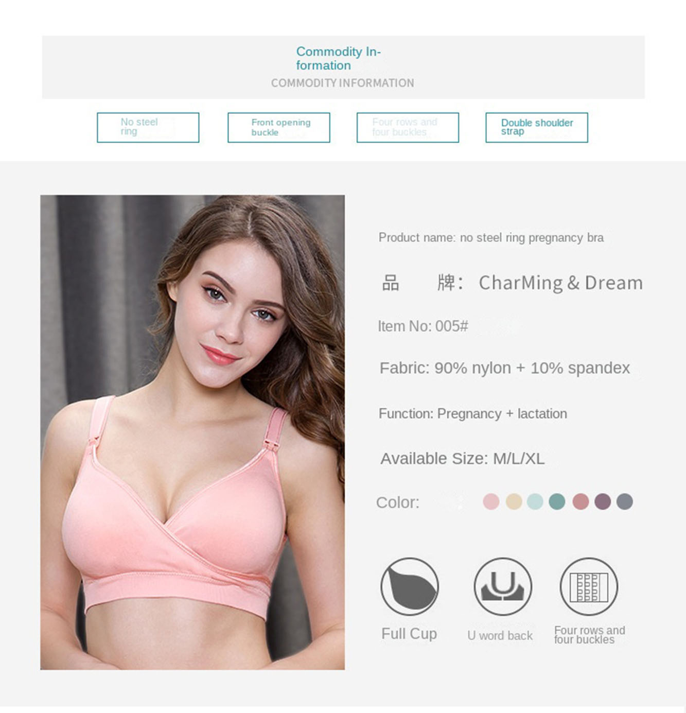This screenshot has width=686, height=713.
Task: Click the U word back icon
Action: pyautogui.click(x=503, y=586)
